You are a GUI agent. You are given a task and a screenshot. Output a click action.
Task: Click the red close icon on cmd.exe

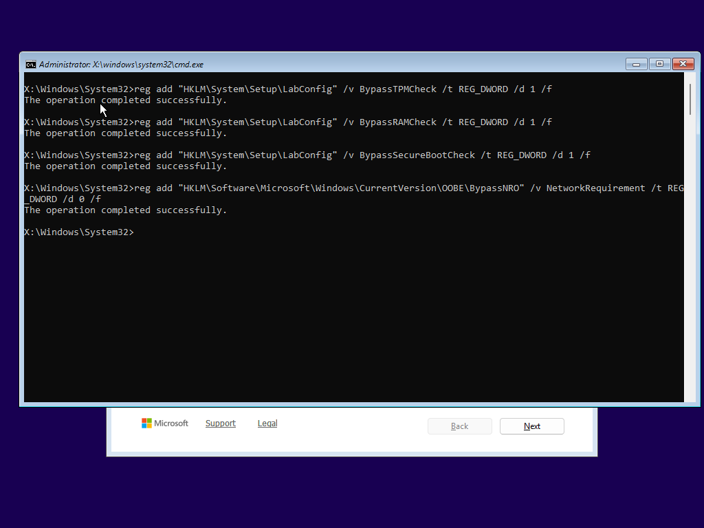click(x=683, y=63)
